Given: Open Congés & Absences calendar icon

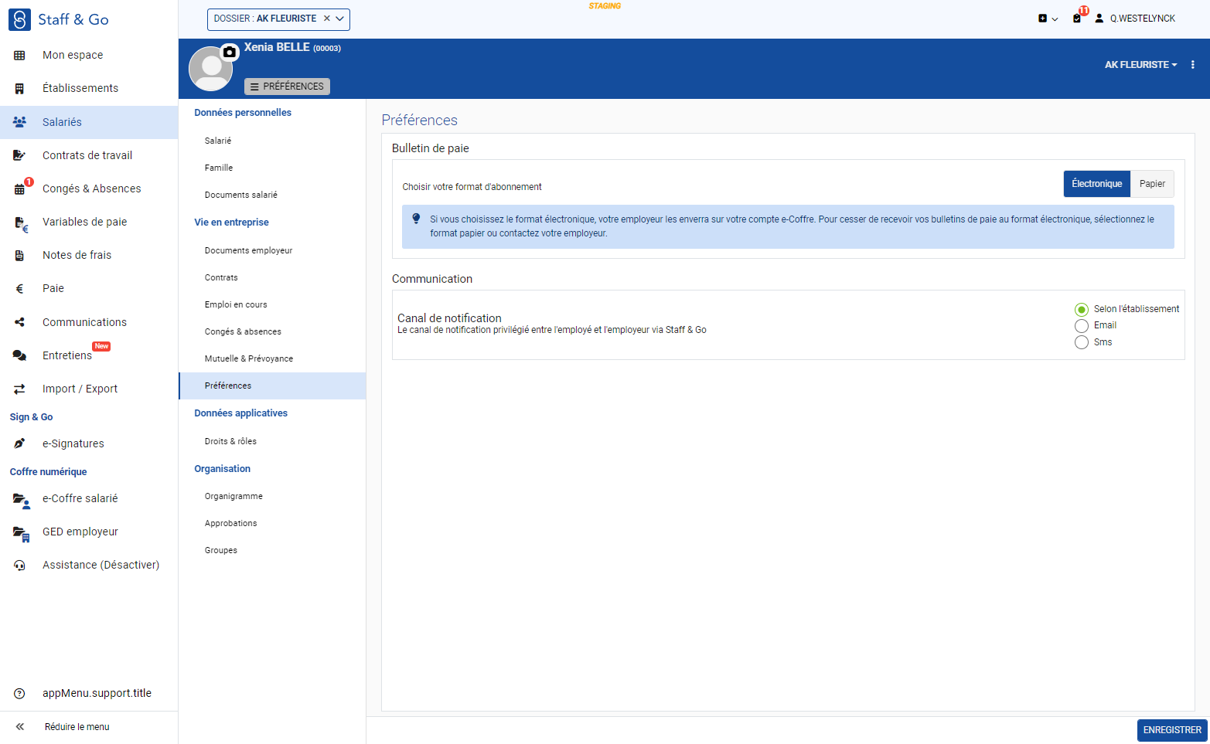Looking at the screenshot, I should point(19,189).
